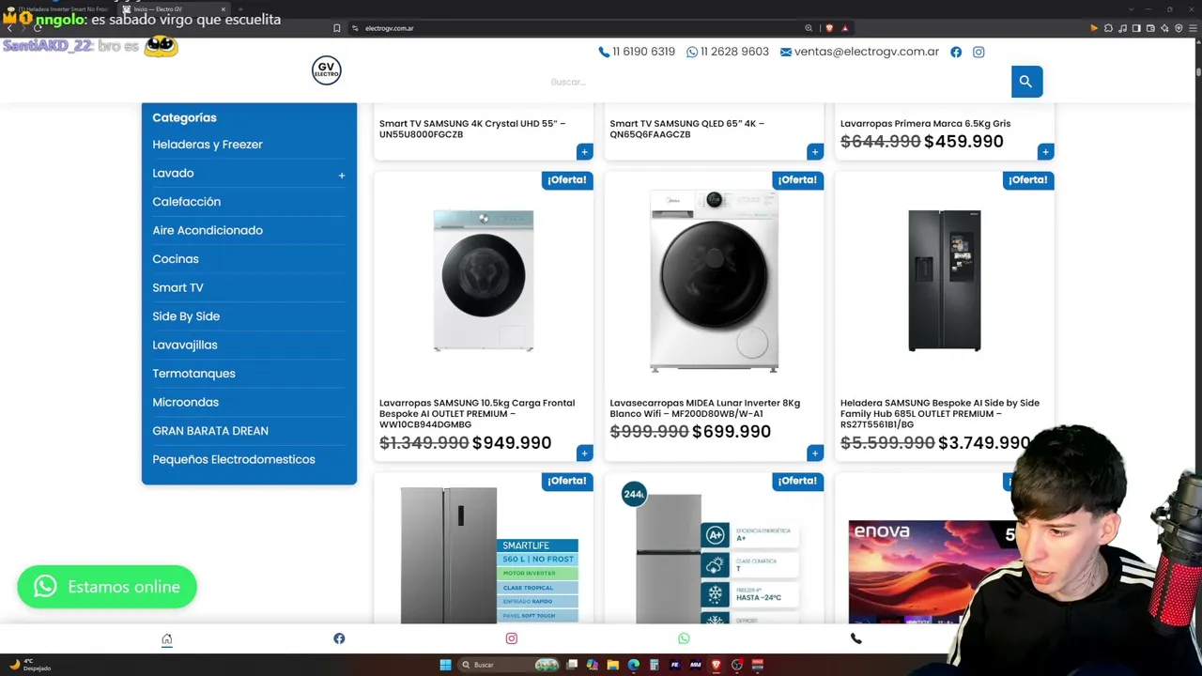1202x676 pixels.
Task: Open the browser extensions puzzle icon
Action: tap(1108, 28)
